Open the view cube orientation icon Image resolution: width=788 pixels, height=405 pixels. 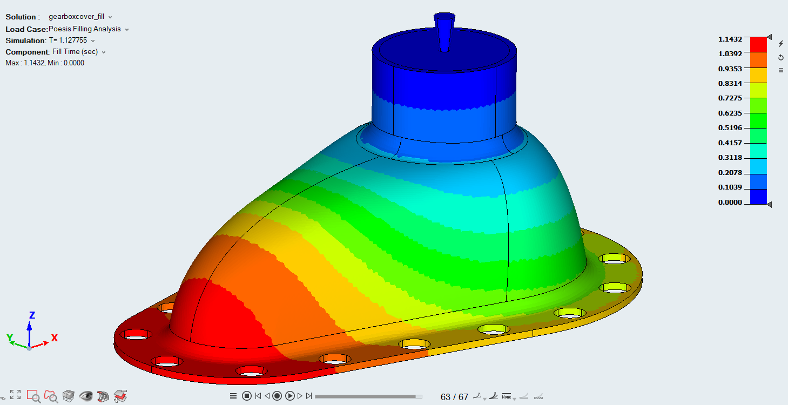[69, 396]
